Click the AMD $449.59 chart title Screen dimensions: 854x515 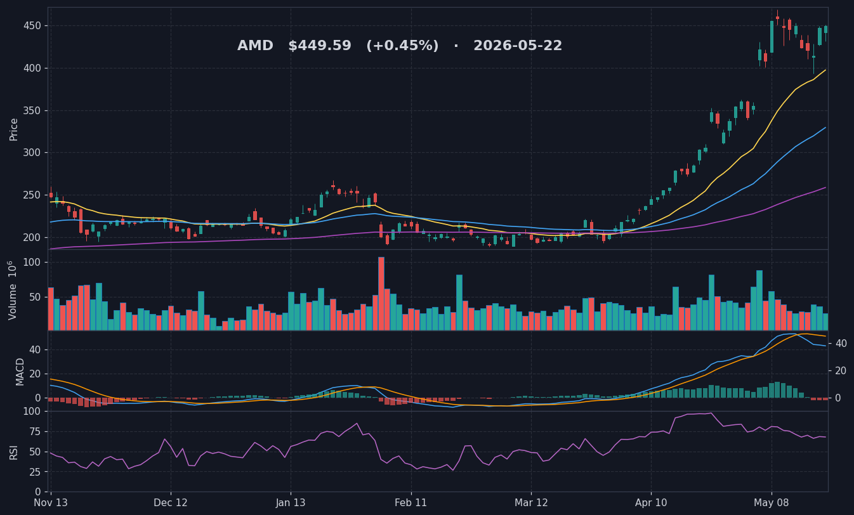point(400,46)
